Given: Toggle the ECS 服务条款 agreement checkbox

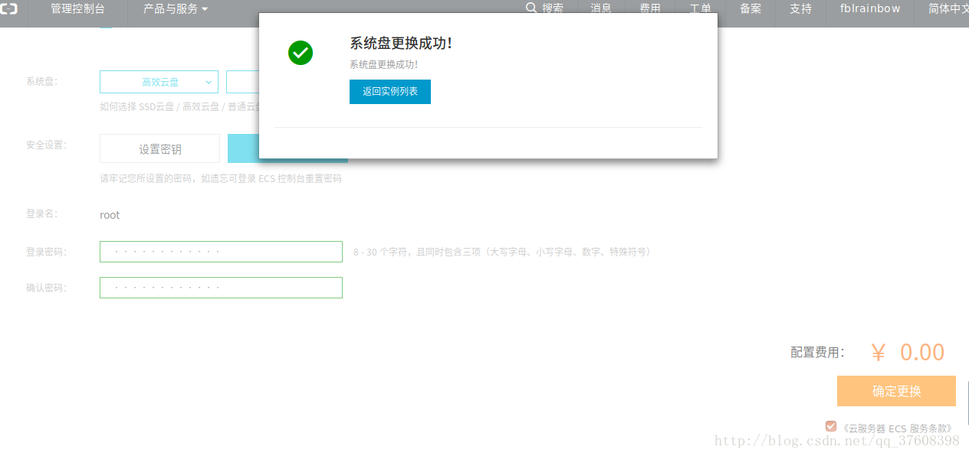Looking at the screenshot, I should 831,426.
